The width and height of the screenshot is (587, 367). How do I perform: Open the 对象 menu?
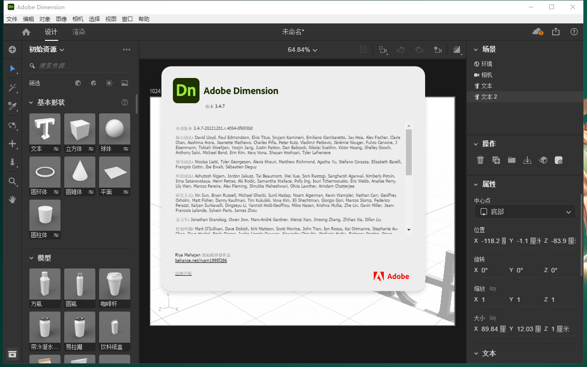45,19
